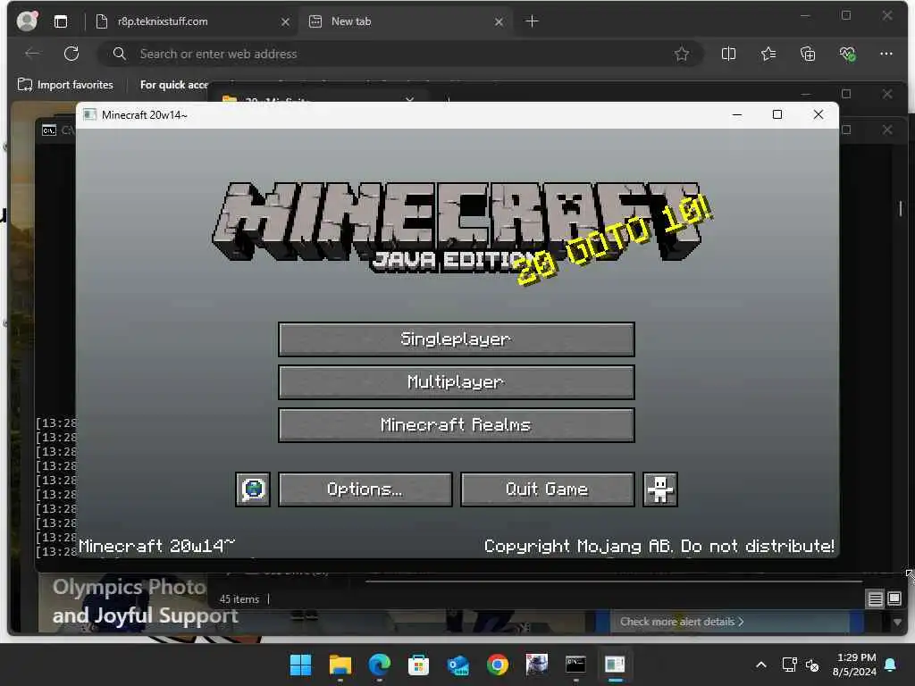Screen dimensions: 915x686
Task: Open the Multiplayer menu
Action: click(x=457, y=382)
